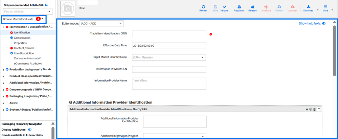The height and width of the screenshot is (139, 338).
Task: Select Consumer Information tree item
Action: tap(28, 59)
